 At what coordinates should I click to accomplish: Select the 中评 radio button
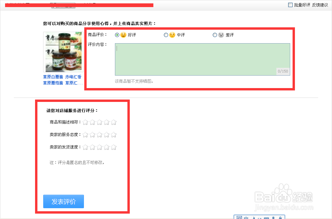pos(166,35)
